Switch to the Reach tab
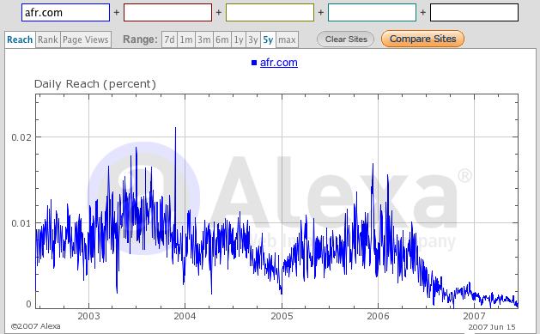Screen dimensions: 540x334 coord(20,40)
